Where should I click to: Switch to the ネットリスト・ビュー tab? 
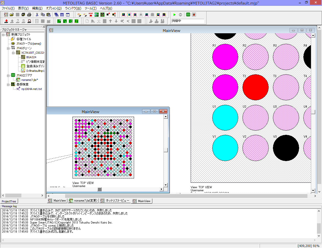coord(117,201)
